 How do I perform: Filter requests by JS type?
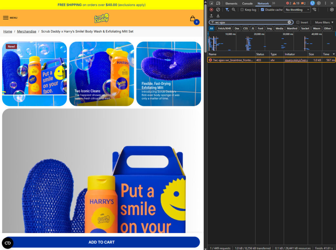(x=253, y=28)
